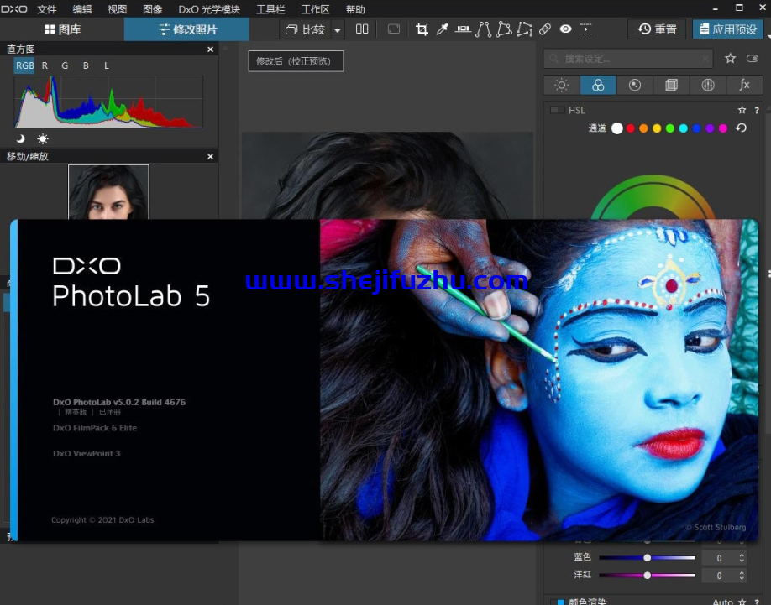The height and width of the screenshot is (605, 771).
Task: Open the fx effects palette
Action: (x=744, y=85)
